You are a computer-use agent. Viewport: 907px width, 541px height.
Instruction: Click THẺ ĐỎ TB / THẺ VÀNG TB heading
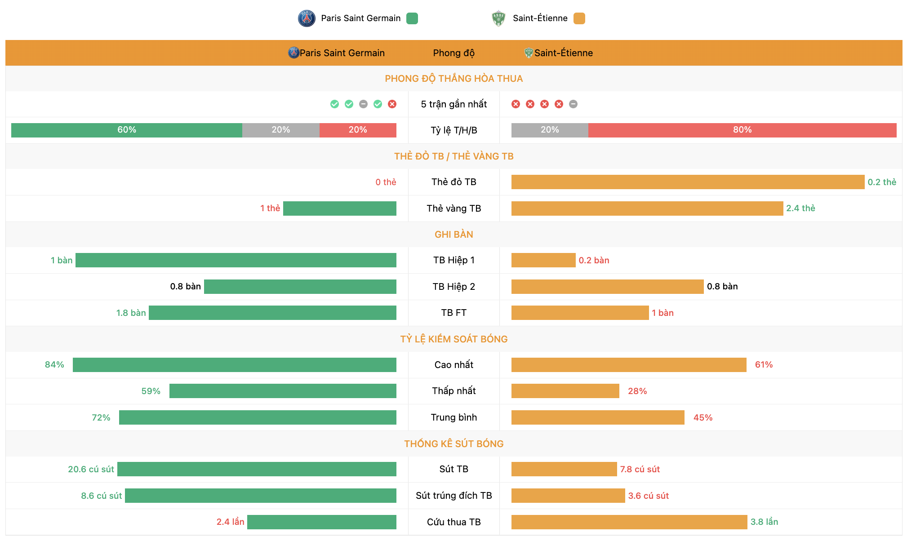(x=453, y=156)
